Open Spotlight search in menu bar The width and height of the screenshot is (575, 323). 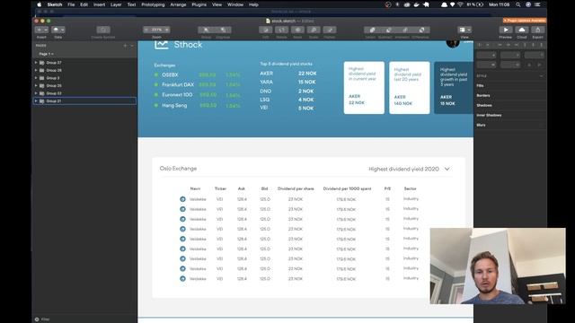point(518,4)
